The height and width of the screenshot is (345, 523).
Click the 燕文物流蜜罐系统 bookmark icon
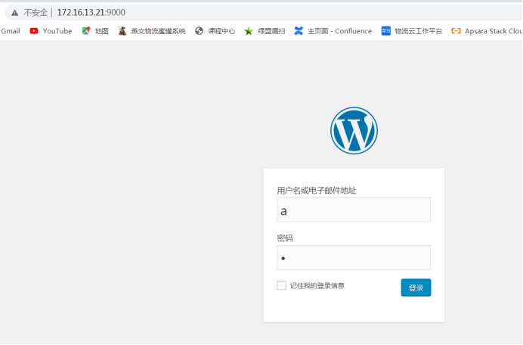122,31
